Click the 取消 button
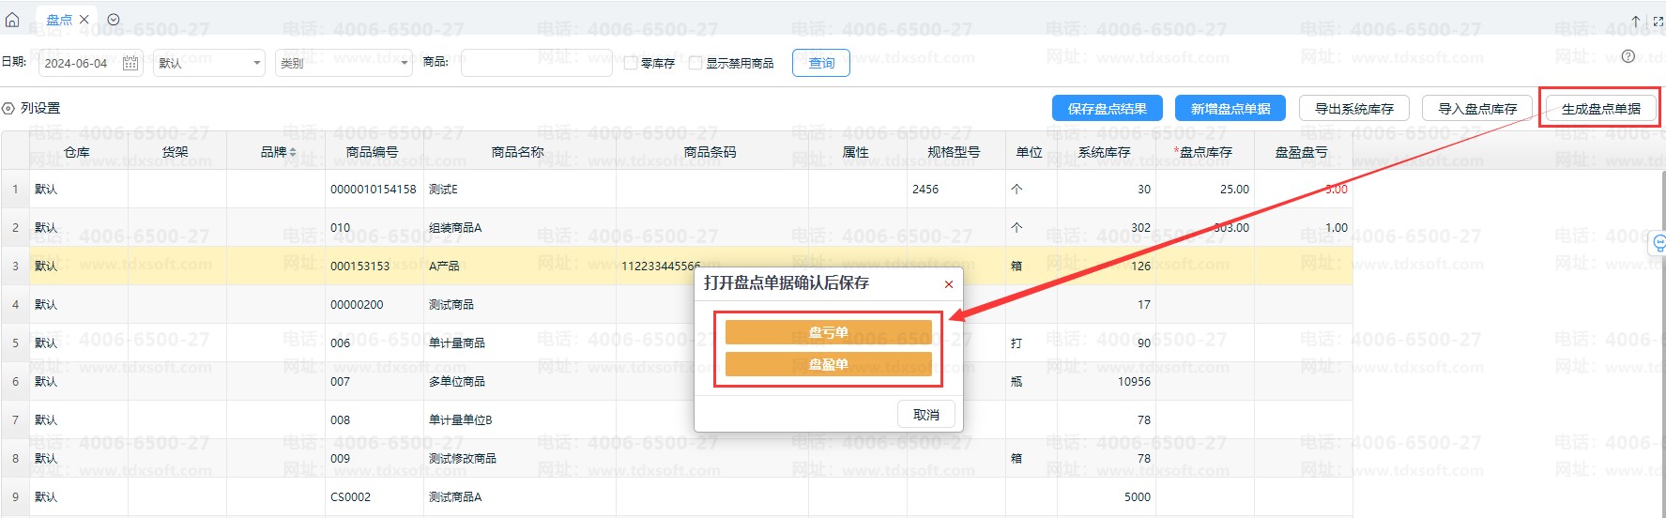1666x518 pixels. click(925, 415)
